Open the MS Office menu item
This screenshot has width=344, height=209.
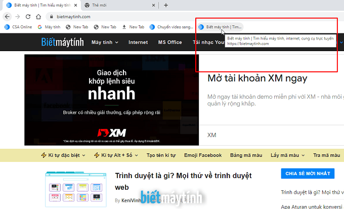tap(170, 43)
